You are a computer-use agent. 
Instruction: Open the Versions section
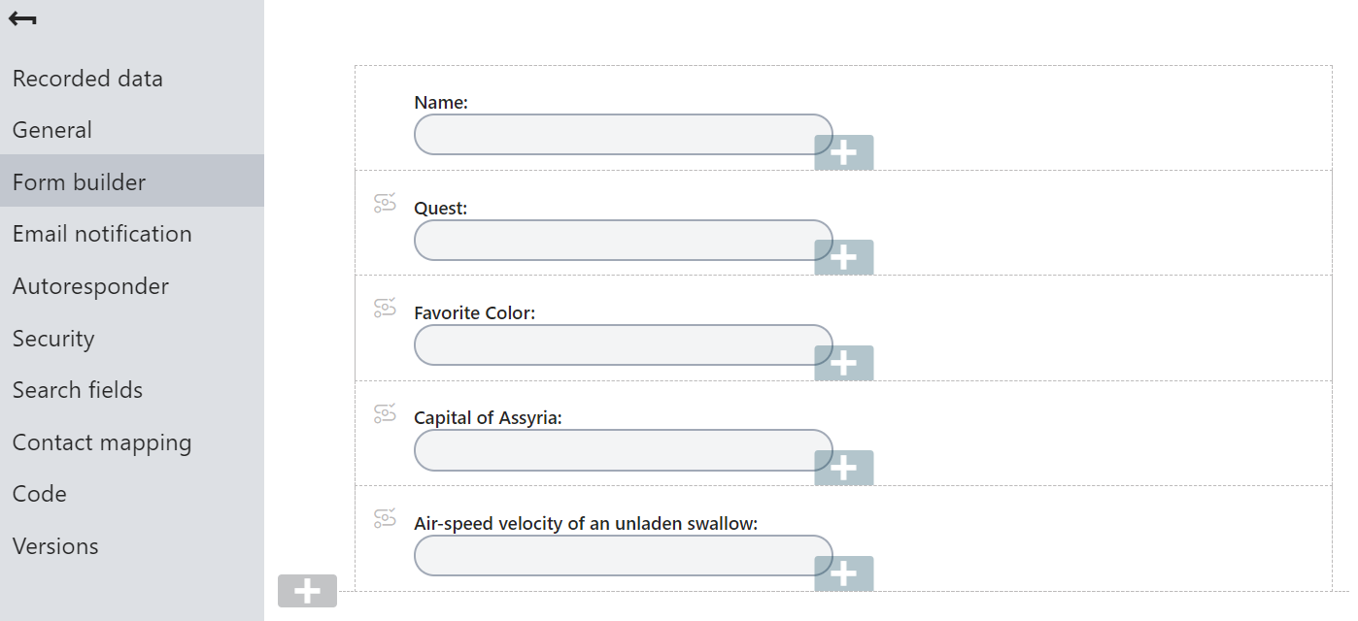(x=55, y=546)
